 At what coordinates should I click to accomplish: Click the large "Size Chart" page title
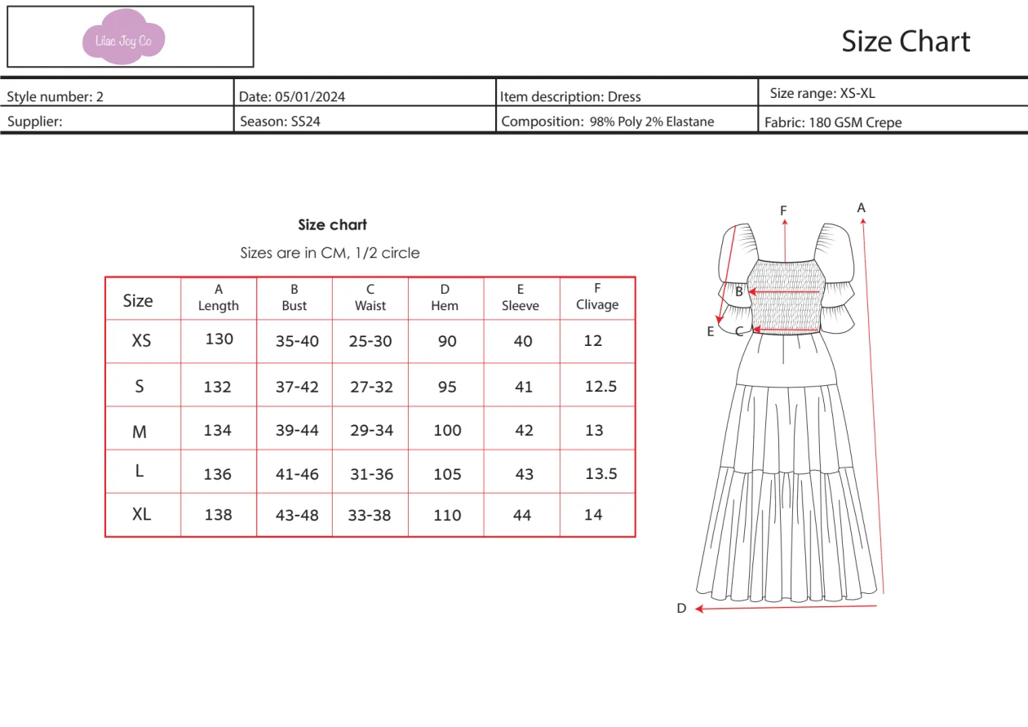906,41
